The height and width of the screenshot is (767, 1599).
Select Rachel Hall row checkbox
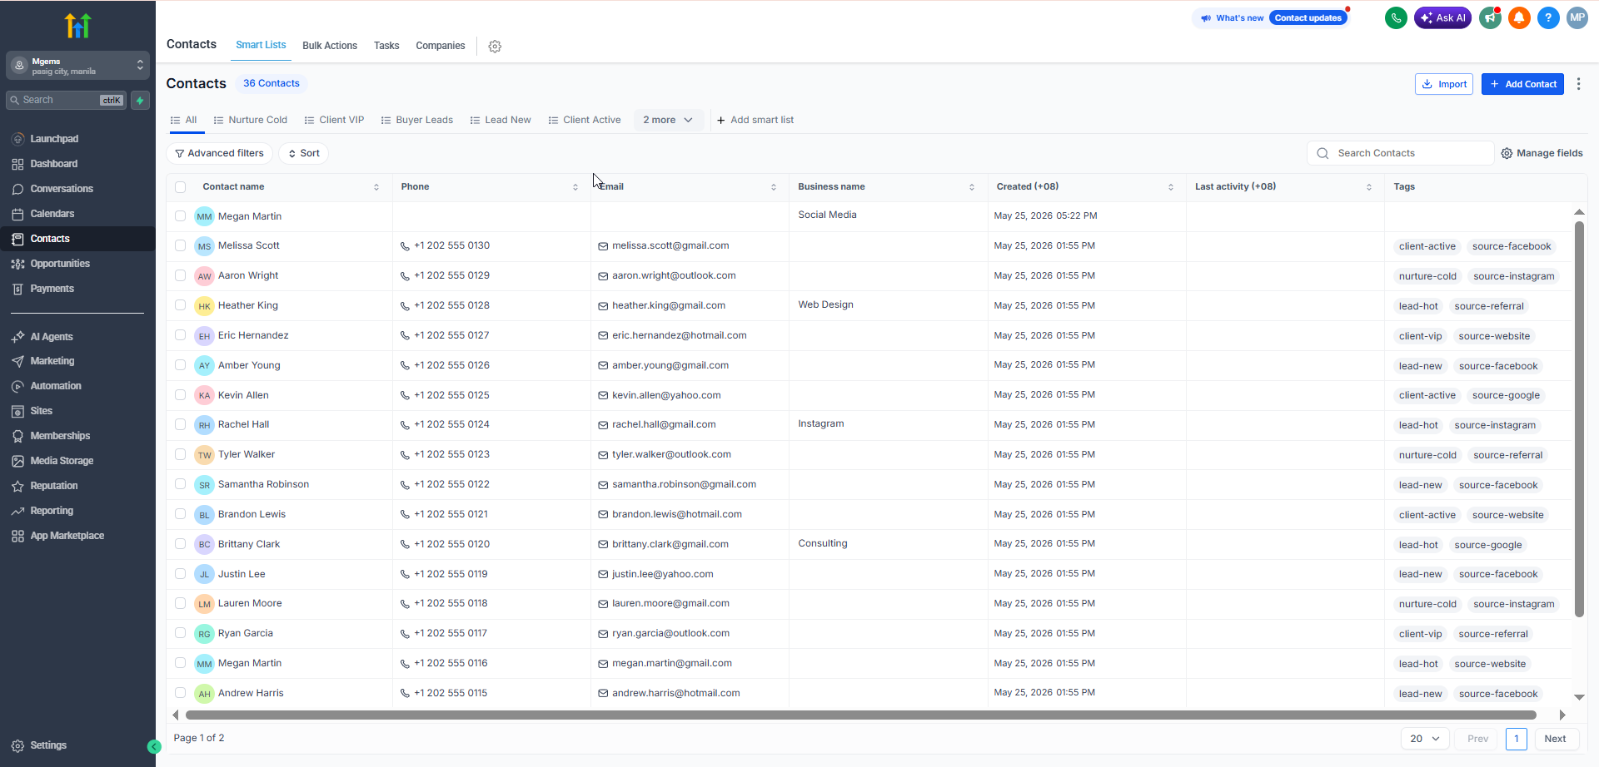click(x=180, y=424)
